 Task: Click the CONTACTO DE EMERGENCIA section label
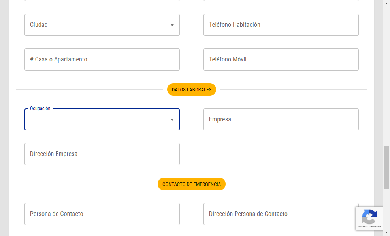click(x=192, y=184)
